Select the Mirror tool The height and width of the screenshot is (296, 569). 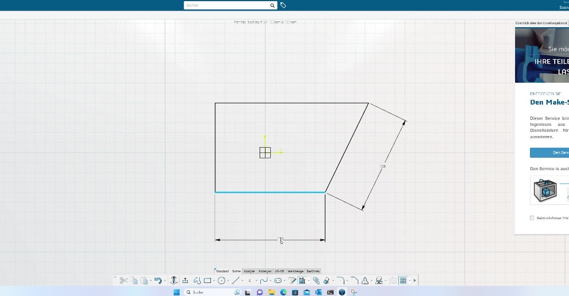tap(365, 281)
